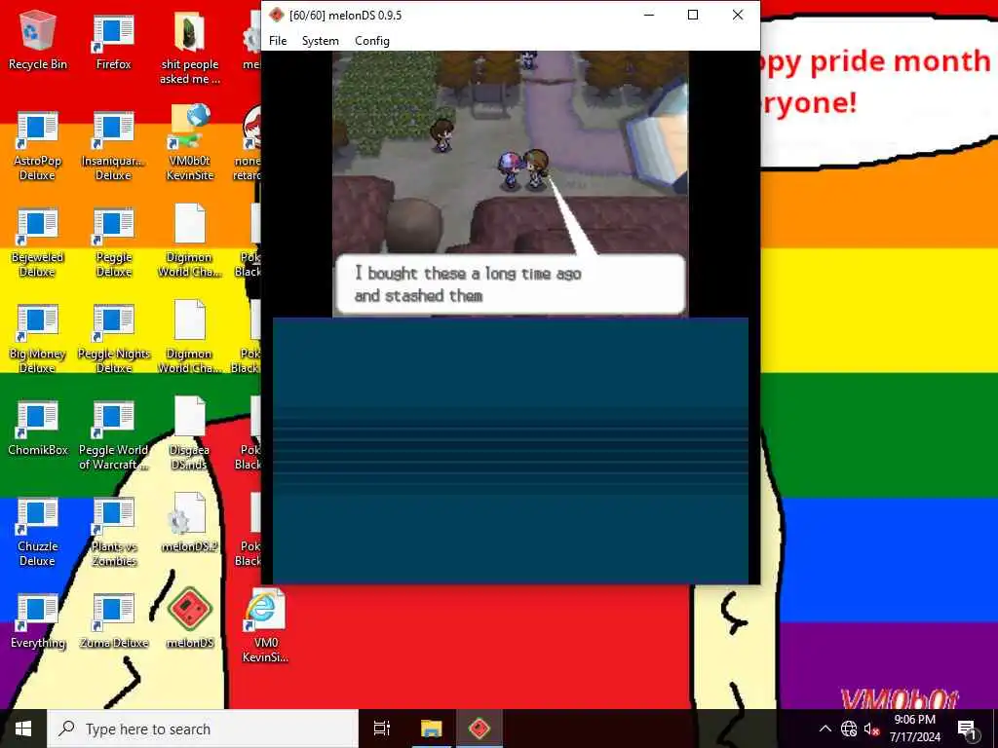Open Task View from the taskbar
The height and width of the screenshot is (748, 998).
pos(382,729)
